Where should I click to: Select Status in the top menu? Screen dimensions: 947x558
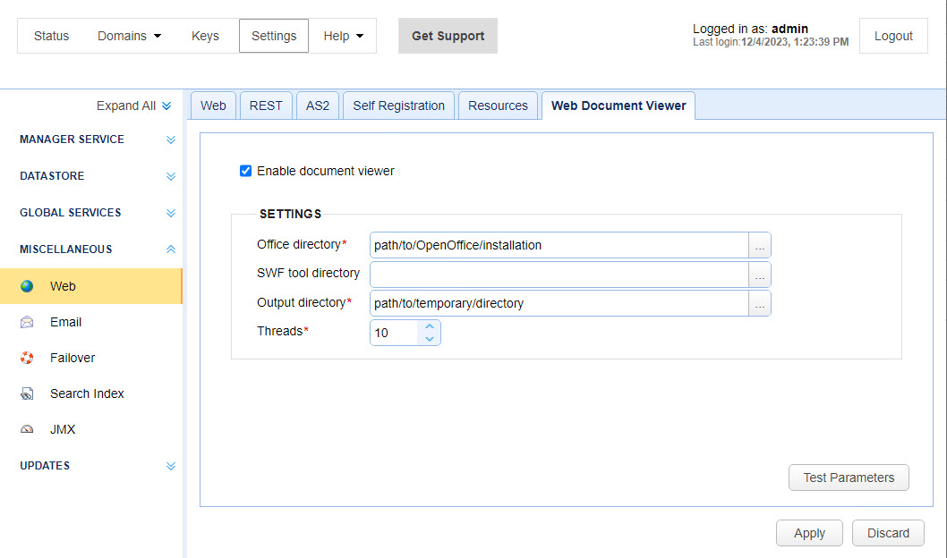[x=51, y=35]
